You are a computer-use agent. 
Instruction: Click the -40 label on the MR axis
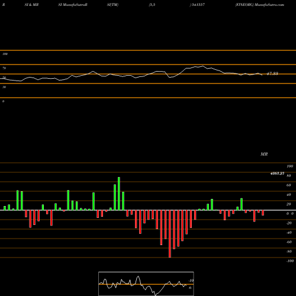pyautogui.click(x=289, y=233)
